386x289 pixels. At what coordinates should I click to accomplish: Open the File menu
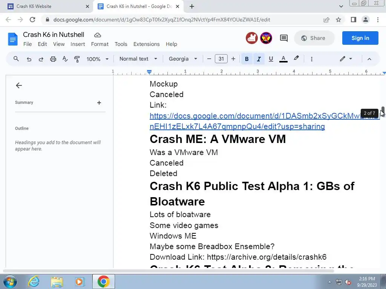pyautogui.click(x=28, y=44)
